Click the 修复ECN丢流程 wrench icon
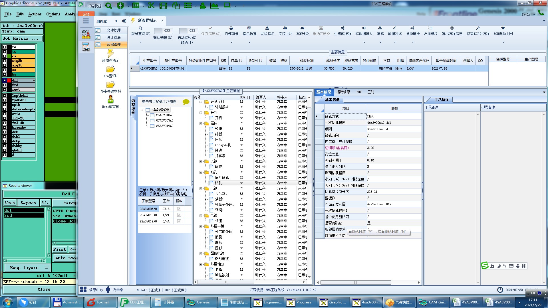This screenshot has height=308, width=548. 478,28
